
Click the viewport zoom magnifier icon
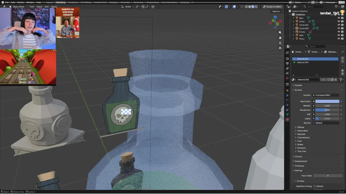click(x=280, y=32)
